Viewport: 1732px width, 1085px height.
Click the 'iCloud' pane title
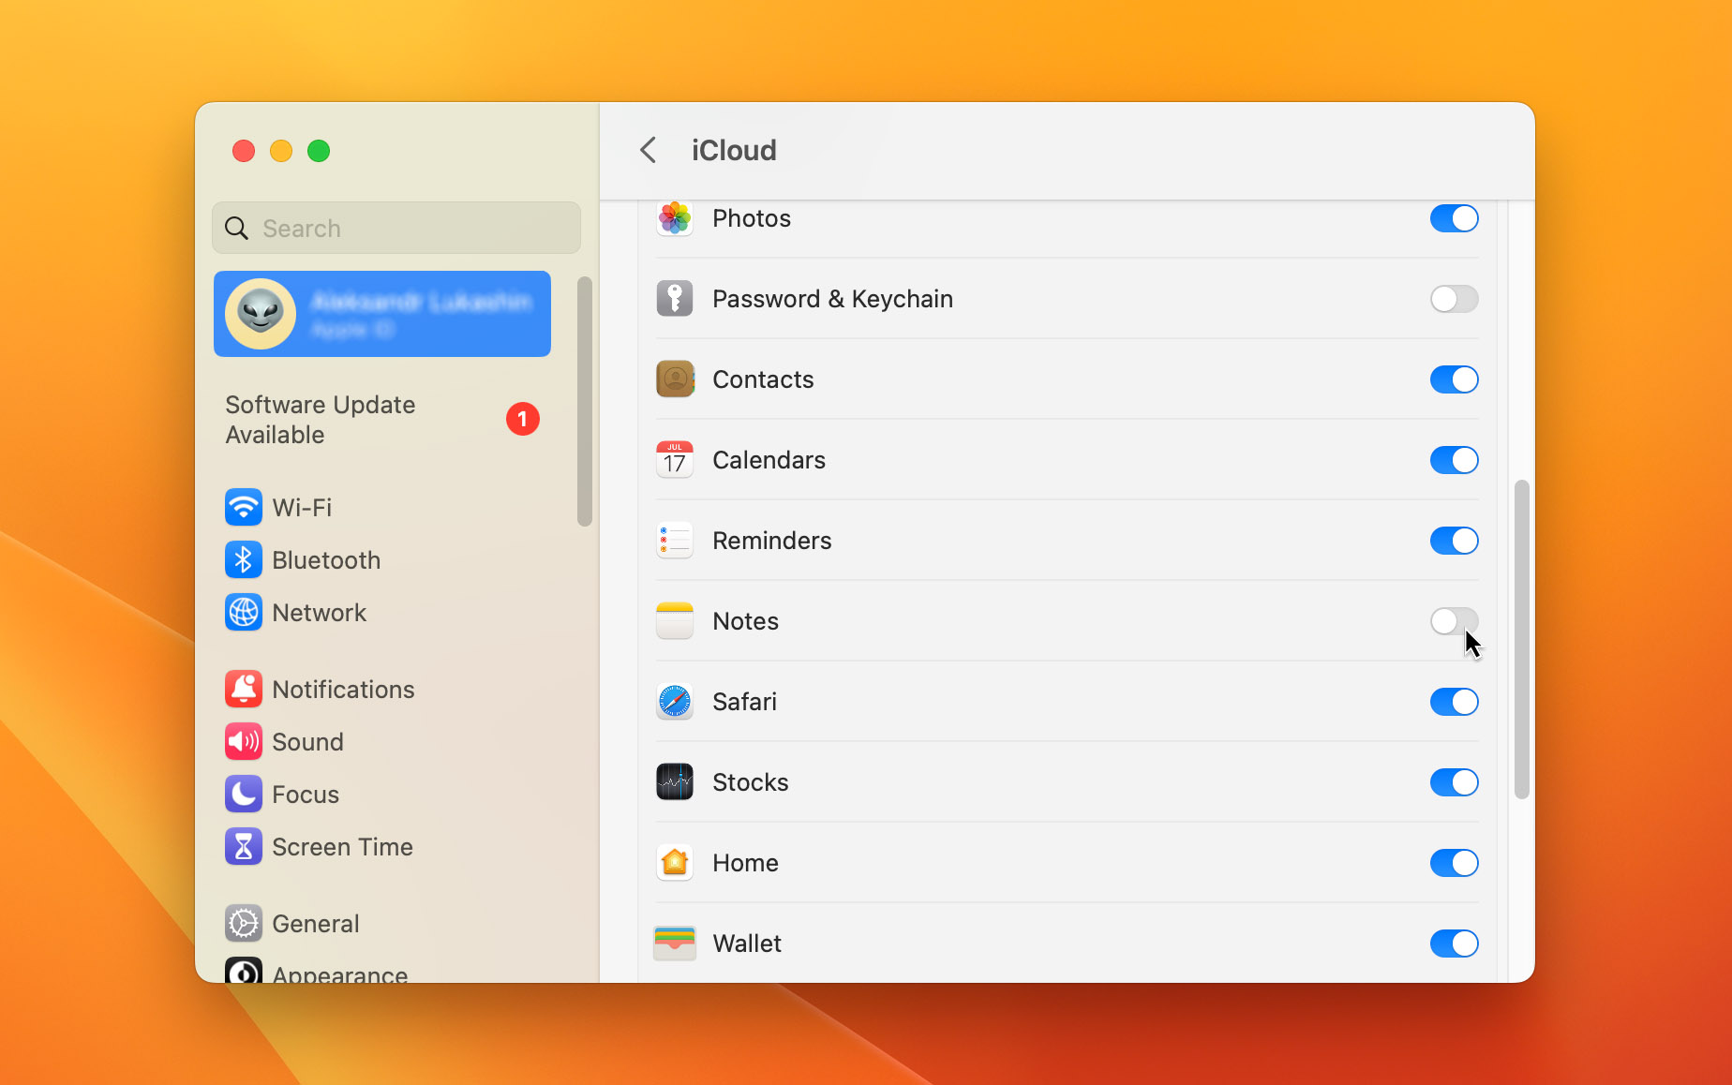[x=734, y=150]
